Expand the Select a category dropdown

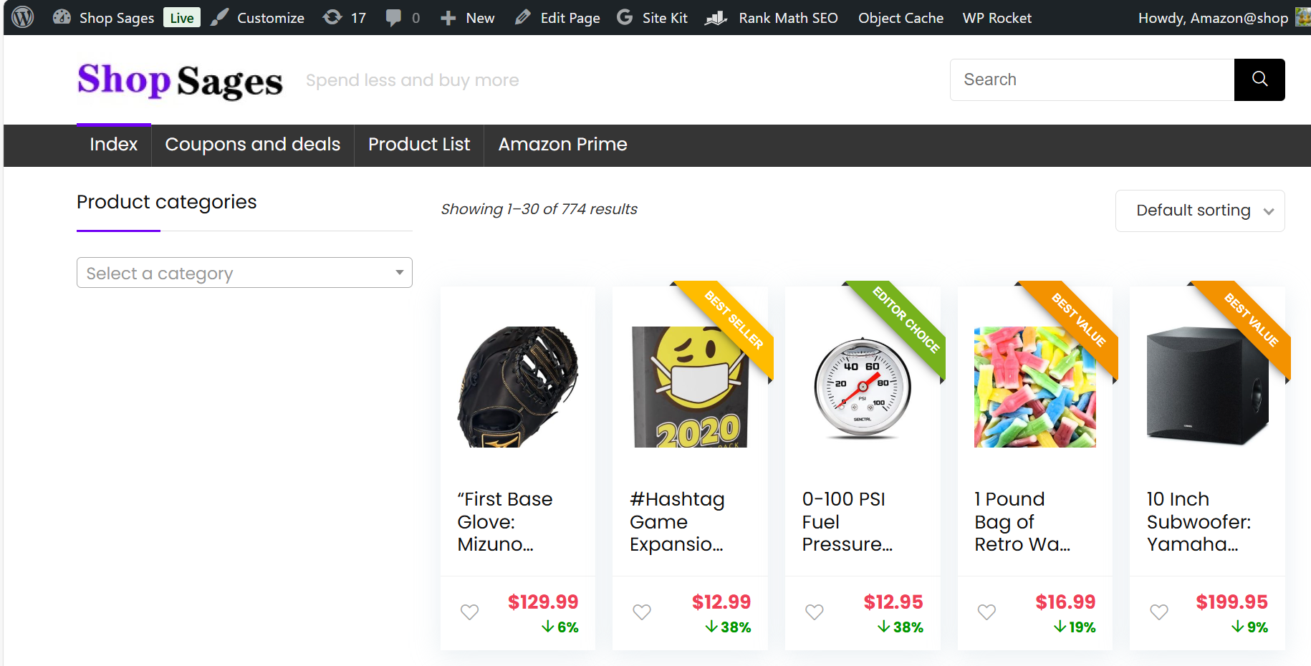[x=244, y=273]
